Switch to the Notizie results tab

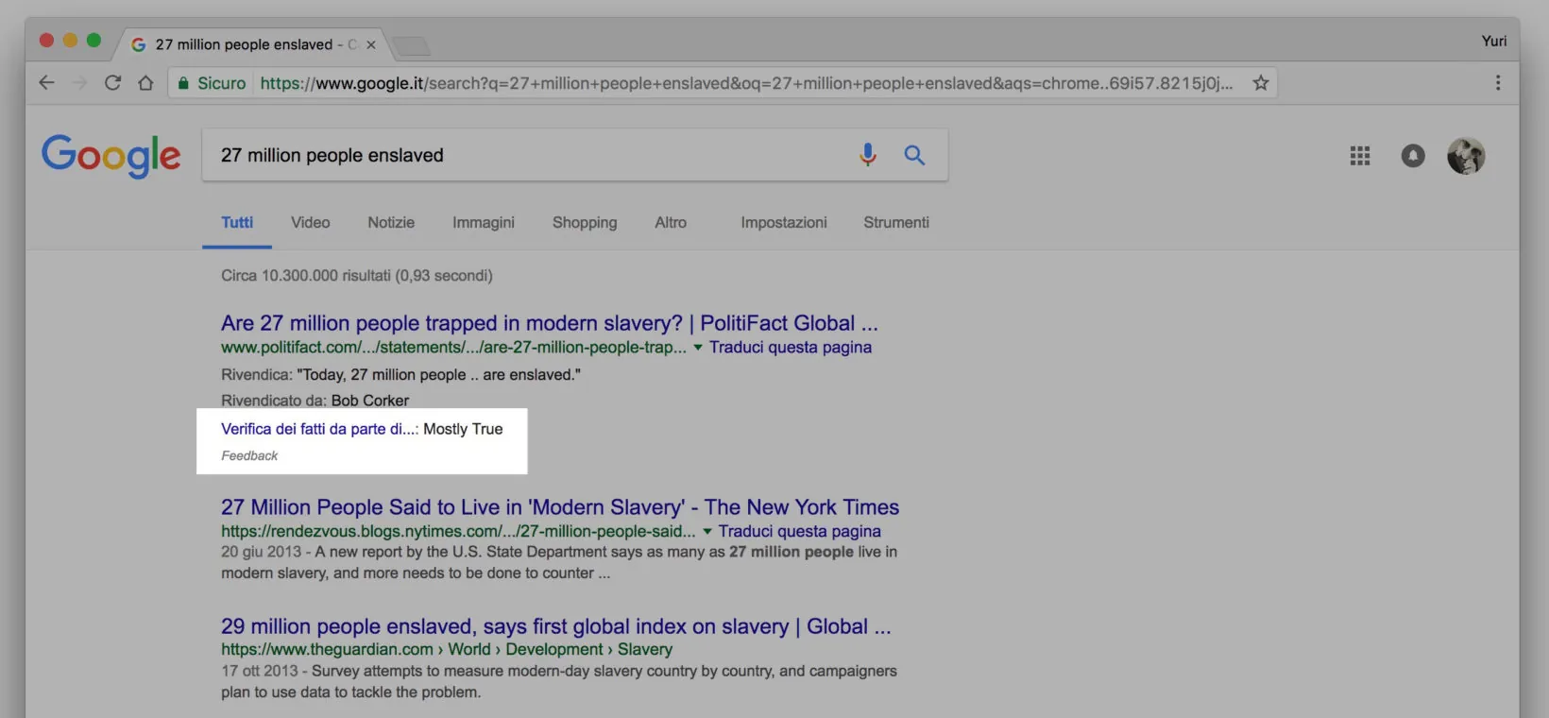pyautogui.click(x=391, y=223)
